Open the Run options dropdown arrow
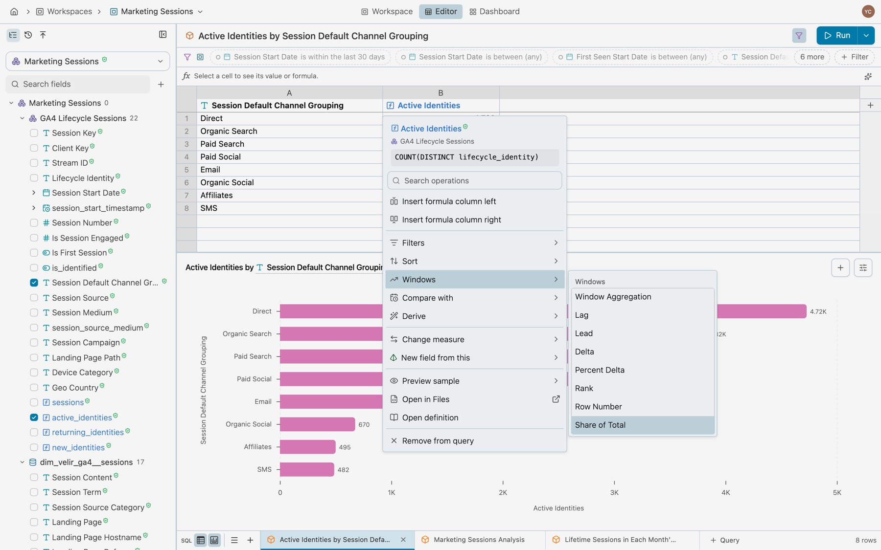881x550 pixels. point(866,35)
